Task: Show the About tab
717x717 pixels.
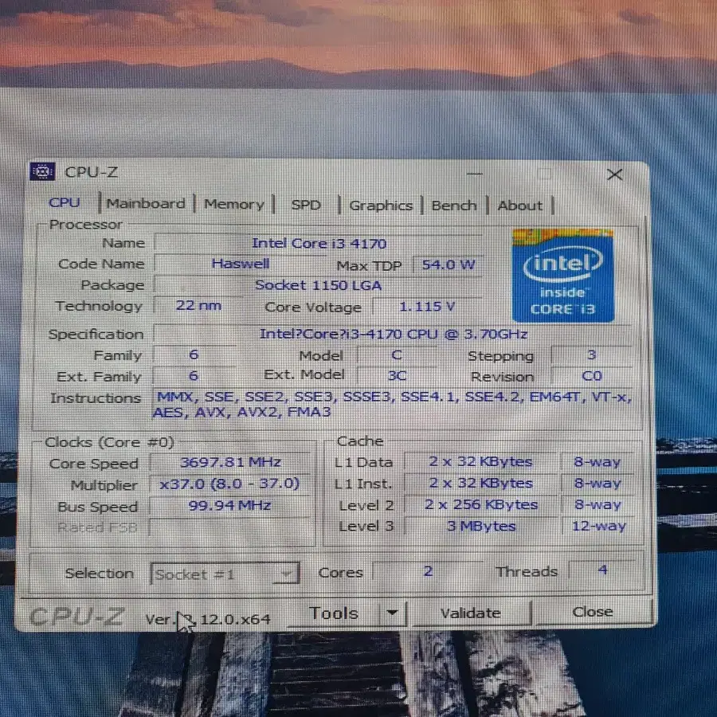Action: tap(520, 206)
